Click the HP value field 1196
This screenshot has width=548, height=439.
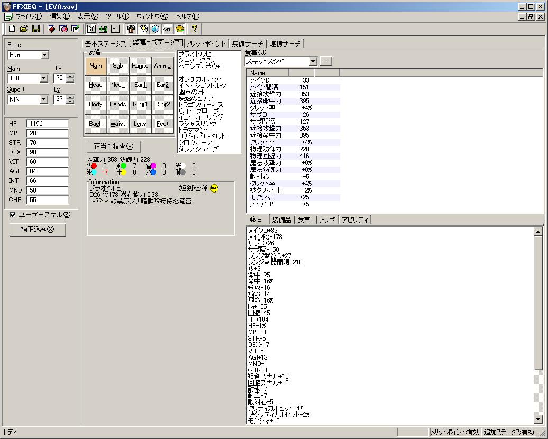(48, 124)
